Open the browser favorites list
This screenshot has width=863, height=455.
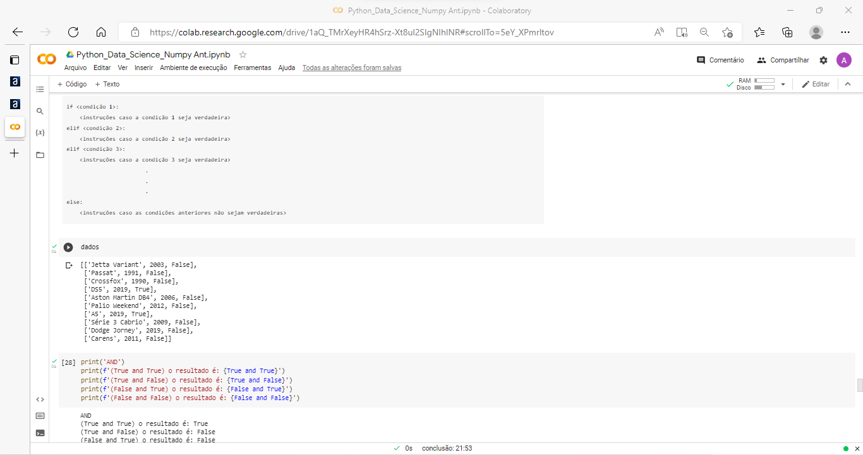pos(759,32)
